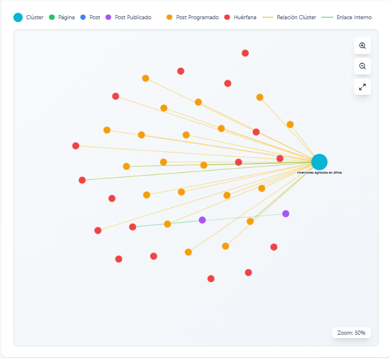The image size is (389, 358).
Task: Select the leftmost red orphan node
Action: [x=76, y=146]
